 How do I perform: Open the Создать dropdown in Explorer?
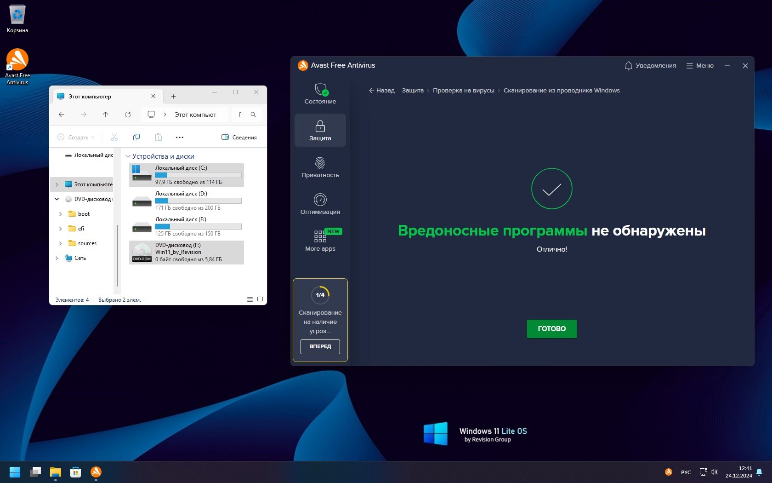(76, 137)
